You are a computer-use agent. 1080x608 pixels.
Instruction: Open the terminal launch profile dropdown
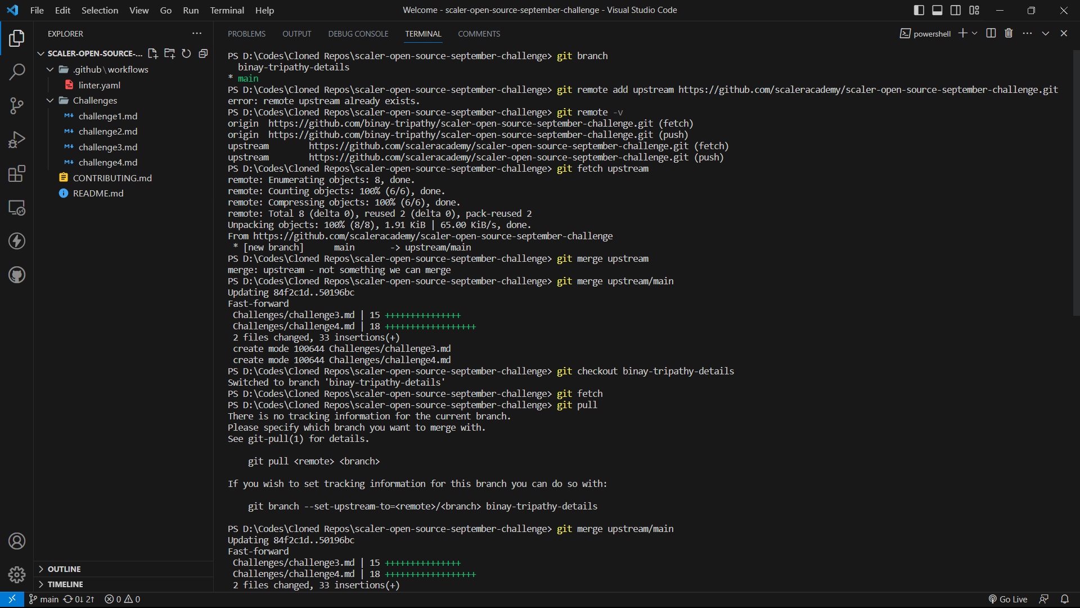tap(974, 33)
